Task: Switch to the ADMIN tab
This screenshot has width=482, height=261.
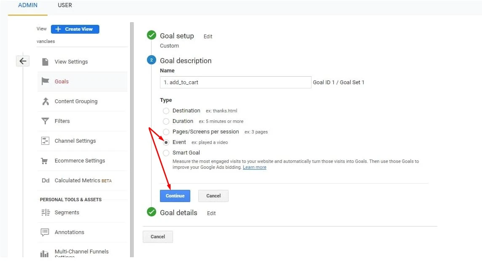Action: (28, 5)
